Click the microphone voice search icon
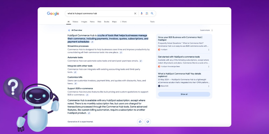269x134 pixels. click(142, 13)
